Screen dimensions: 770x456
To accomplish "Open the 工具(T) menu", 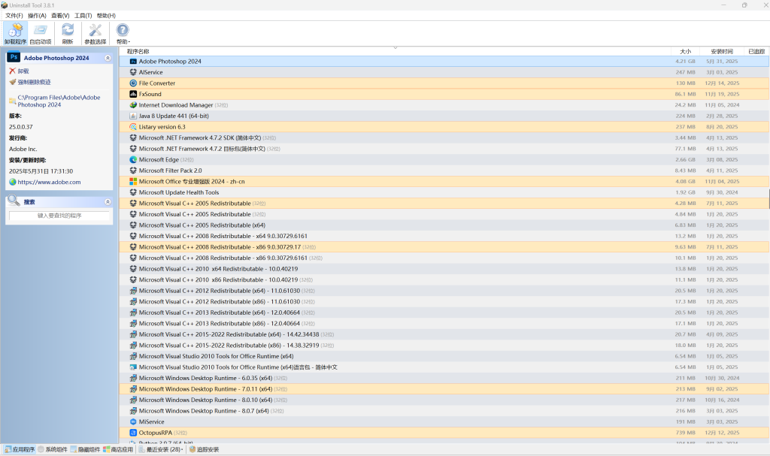I will [x=83, y=15].
